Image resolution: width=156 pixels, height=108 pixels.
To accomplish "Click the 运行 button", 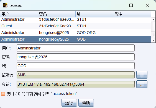I will tap(69, 103).
